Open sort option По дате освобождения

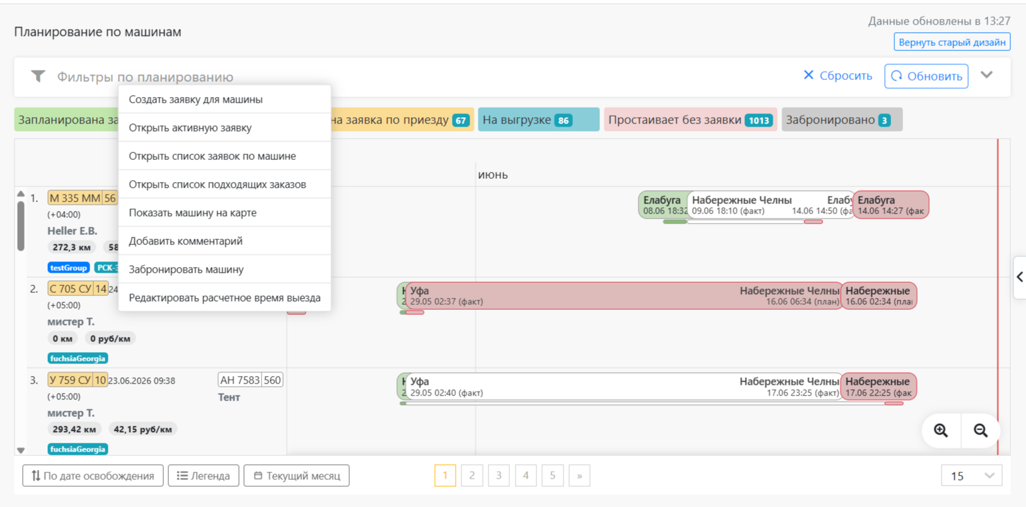point(93,476)
